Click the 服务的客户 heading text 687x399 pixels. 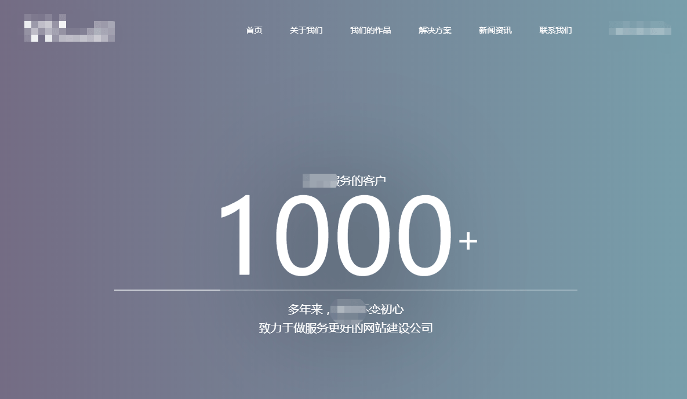pyautogui.click(x=361, y=181)
